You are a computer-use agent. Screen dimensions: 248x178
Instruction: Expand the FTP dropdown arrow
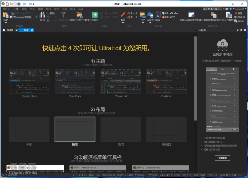pyautogui.click(x=143, y=23)
